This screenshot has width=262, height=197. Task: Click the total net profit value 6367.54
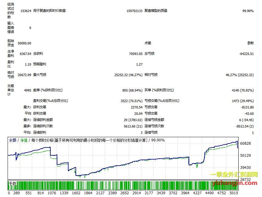pyautogui.click(x=25, y=54)
